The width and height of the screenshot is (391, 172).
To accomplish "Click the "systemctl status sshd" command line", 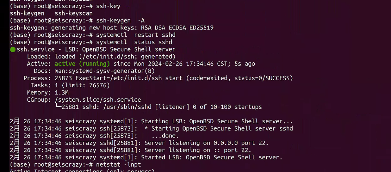I will click(133, 42).
